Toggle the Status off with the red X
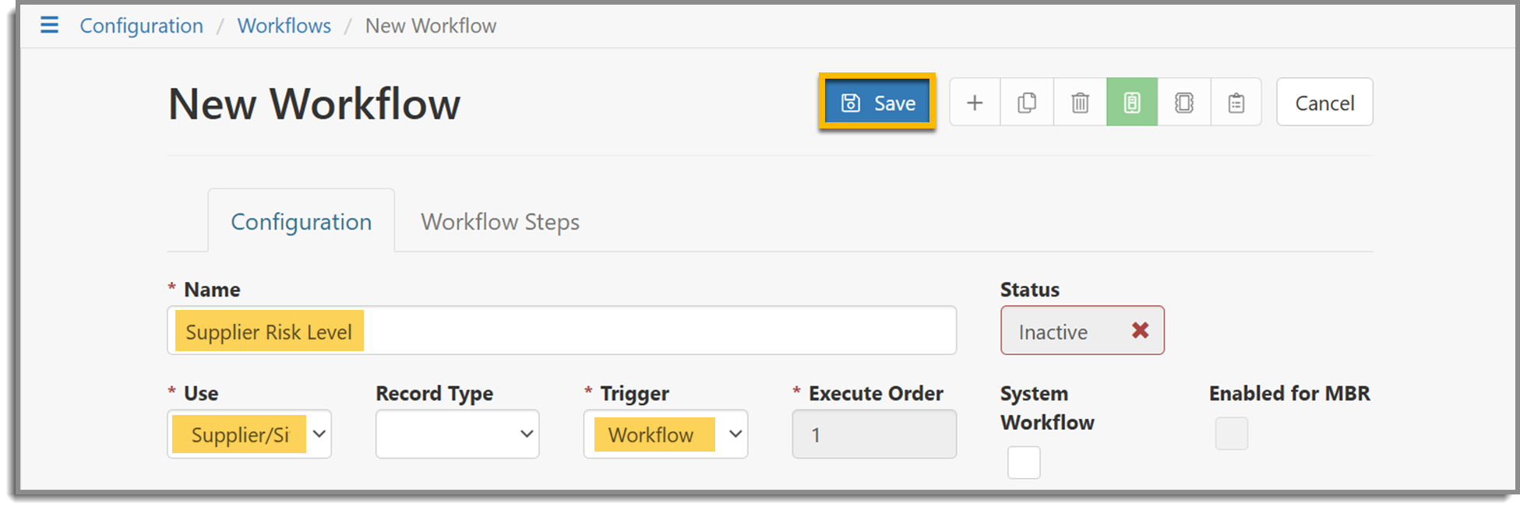Viewport: 1520px width, 510px height. click(1140, 330)
